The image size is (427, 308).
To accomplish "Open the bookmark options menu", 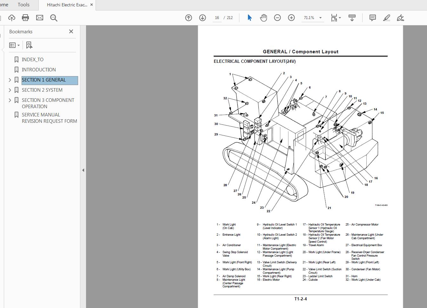I will (15, 45).
